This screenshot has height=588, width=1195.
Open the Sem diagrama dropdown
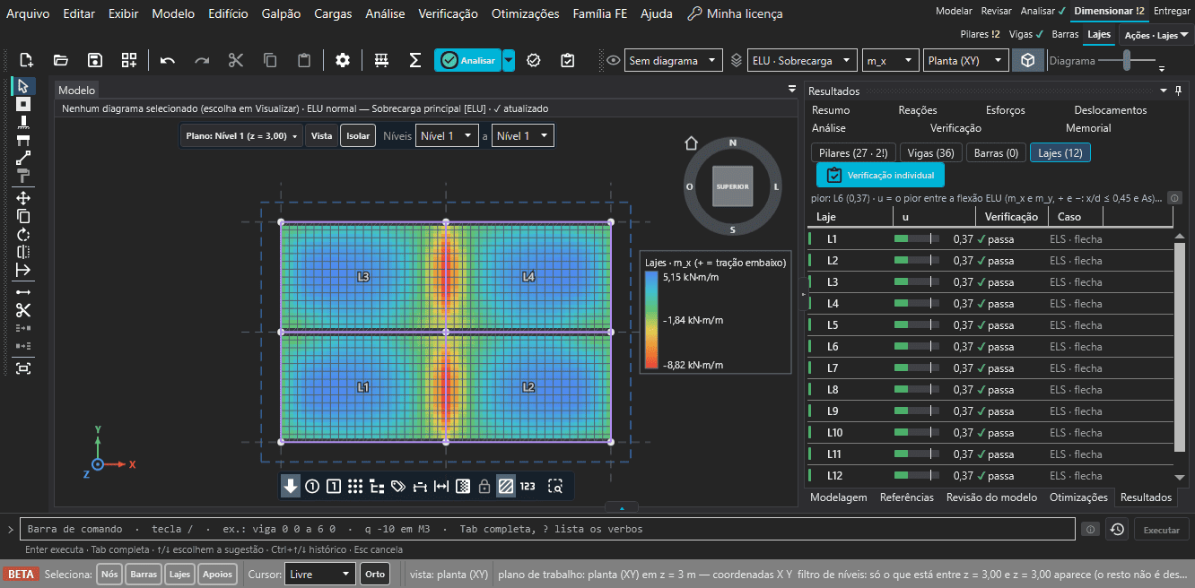coord(674,61)
